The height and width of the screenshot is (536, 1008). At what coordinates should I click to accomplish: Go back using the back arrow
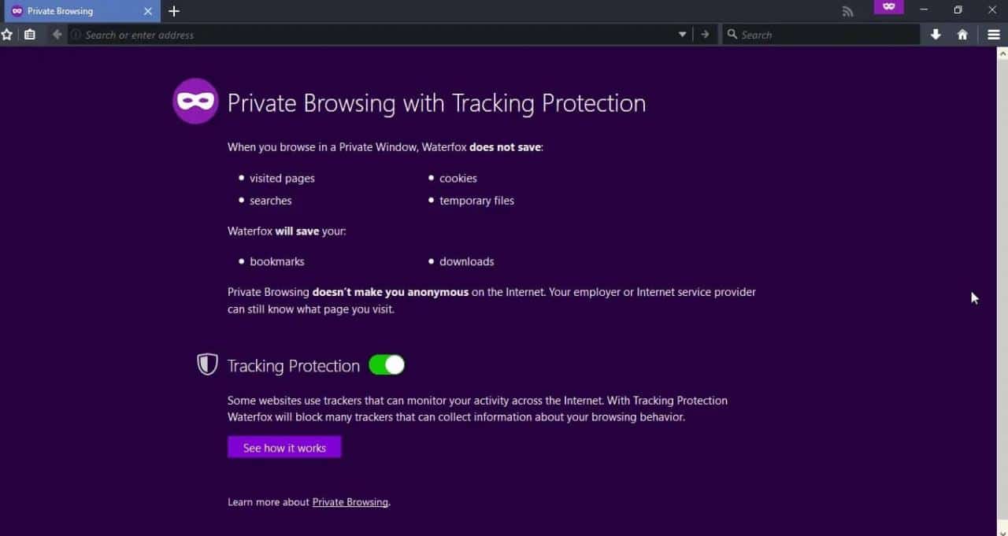56,35
